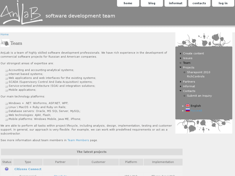
Task: Open Partners in the sidebar
Action: click(189, 82)
